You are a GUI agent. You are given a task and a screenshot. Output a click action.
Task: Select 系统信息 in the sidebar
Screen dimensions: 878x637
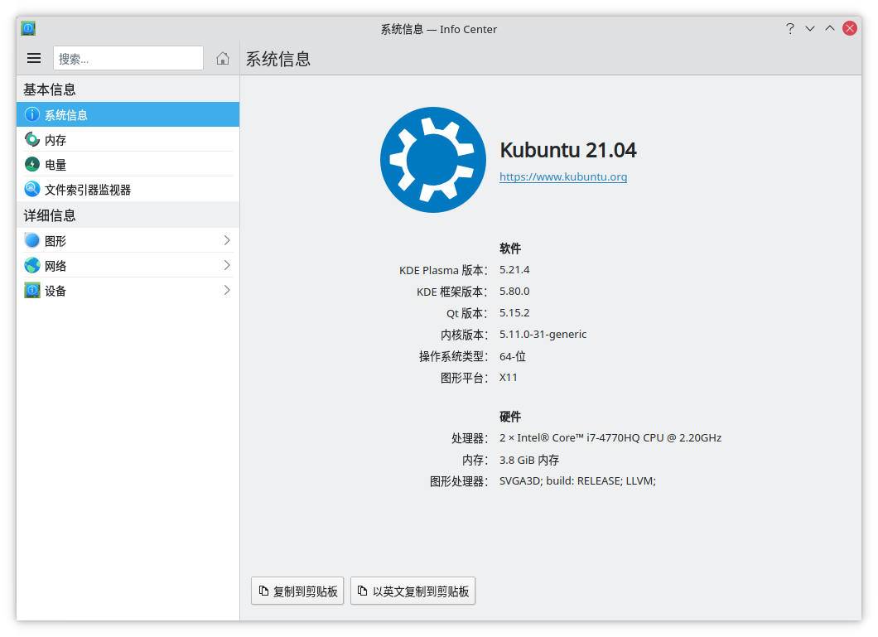[x=128, y=115]
